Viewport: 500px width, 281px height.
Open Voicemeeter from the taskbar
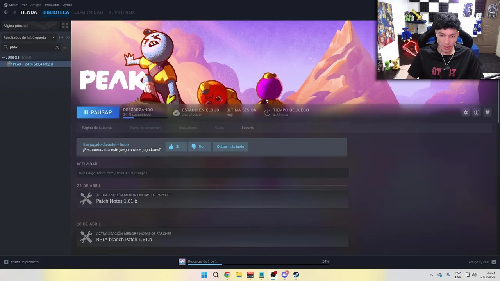click(x=250, y=275)
